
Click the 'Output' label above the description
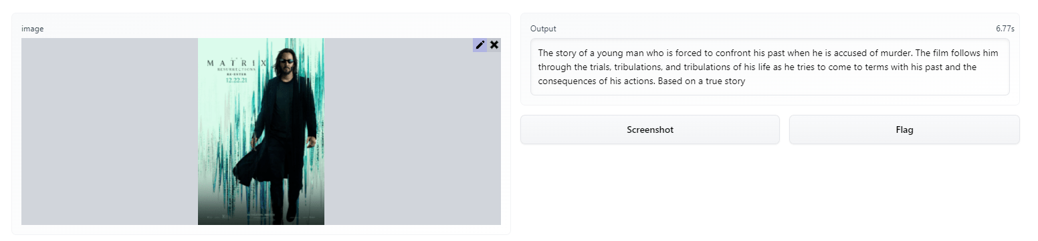(x=543, y=29)
